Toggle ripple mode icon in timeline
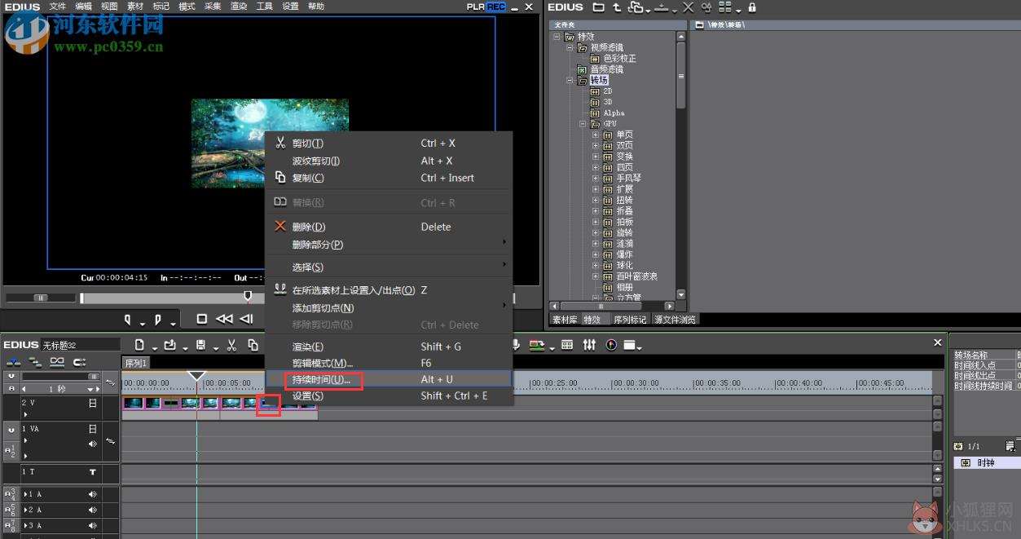This screenshot has height=539, width=1021. (35, 362)
